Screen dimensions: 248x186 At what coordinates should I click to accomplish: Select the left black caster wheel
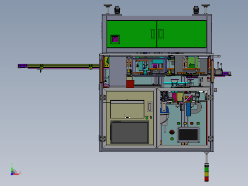[x=117, y=10]
